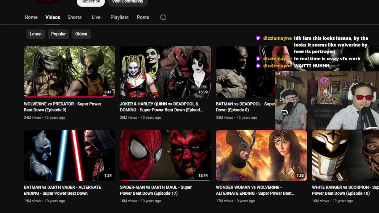Click the 7:24 duration badge
The width and height of the screenshot is (379, 213).
click(108, 176)
